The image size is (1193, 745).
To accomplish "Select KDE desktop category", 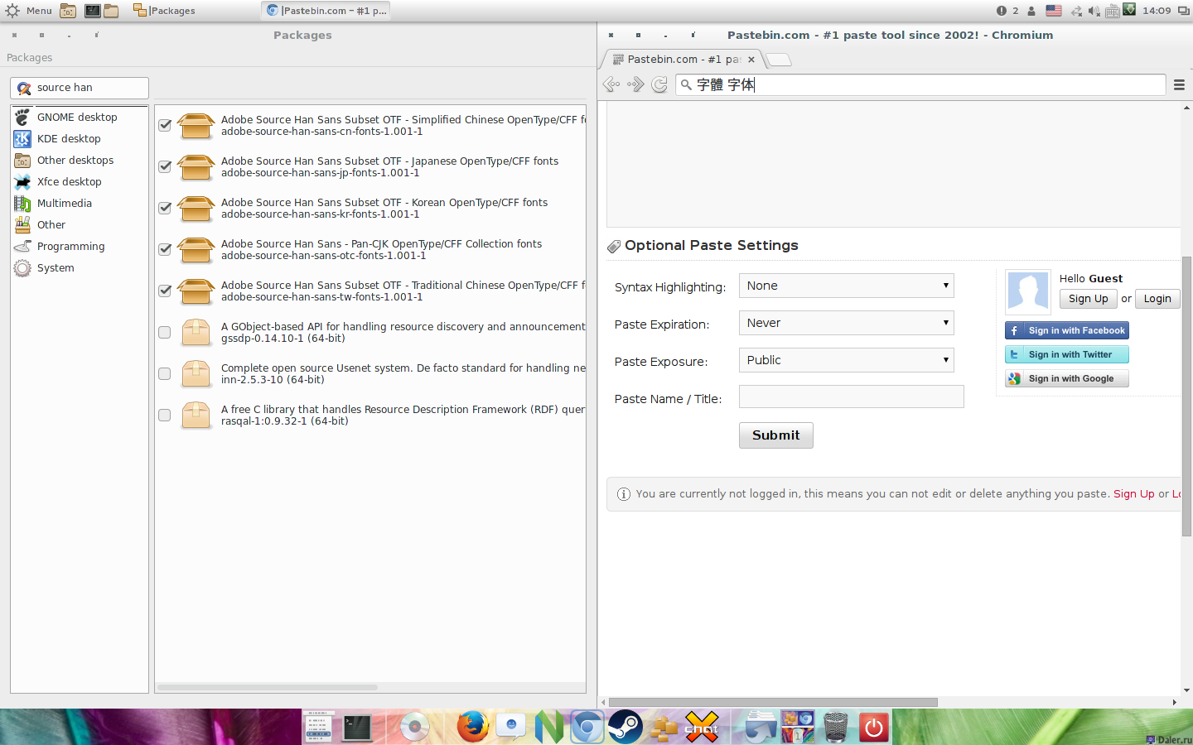I will pos(80,139).
